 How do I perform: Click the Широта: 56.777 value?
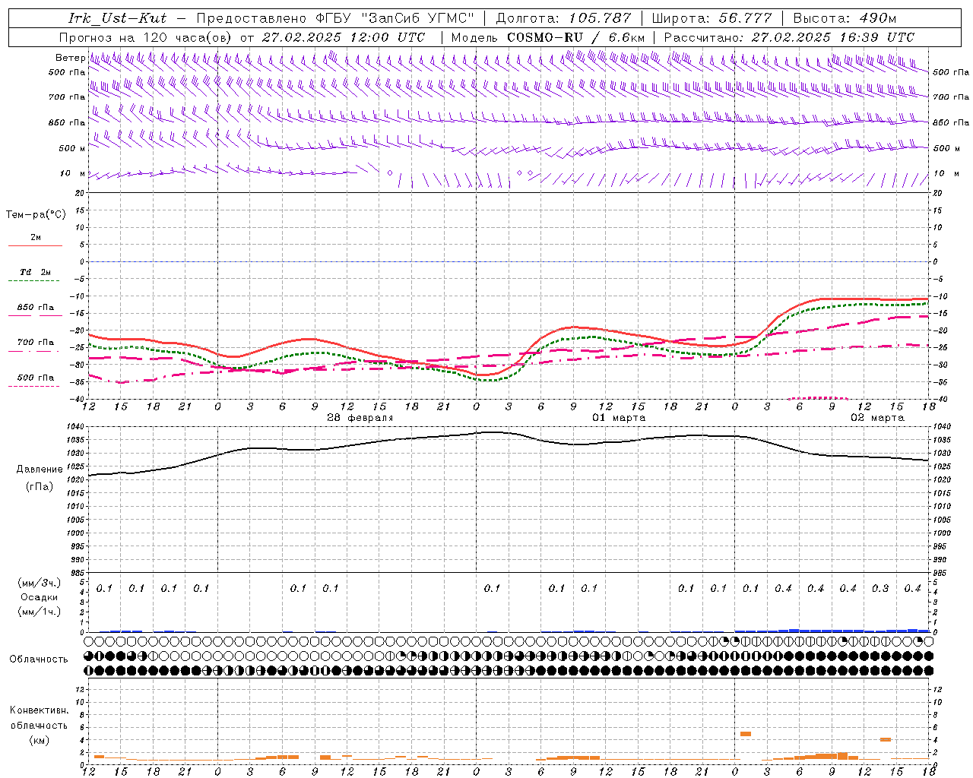tap(712, 18)
